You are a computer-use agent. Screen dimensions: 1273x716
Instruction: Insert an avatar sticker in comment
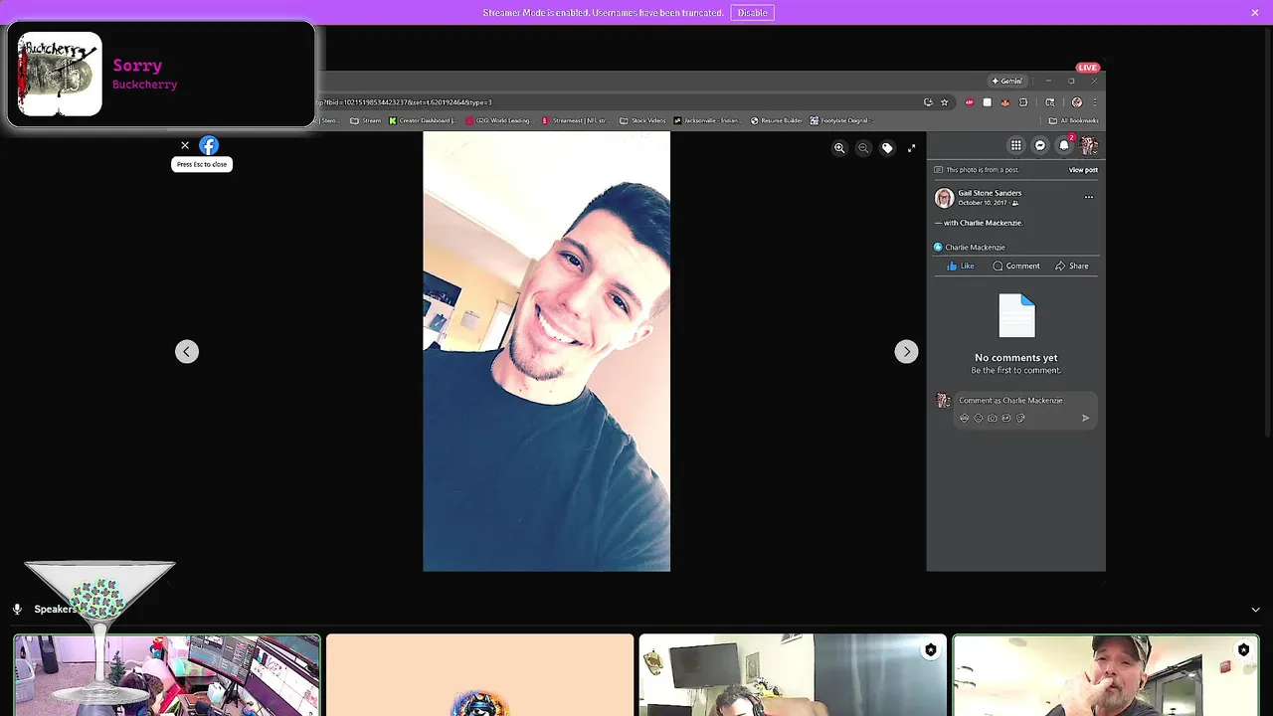coord(964,418)
